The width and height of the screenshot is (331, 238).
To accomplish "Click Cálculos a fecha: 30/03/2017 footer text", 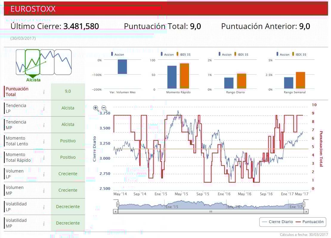I will coord(304,235).
